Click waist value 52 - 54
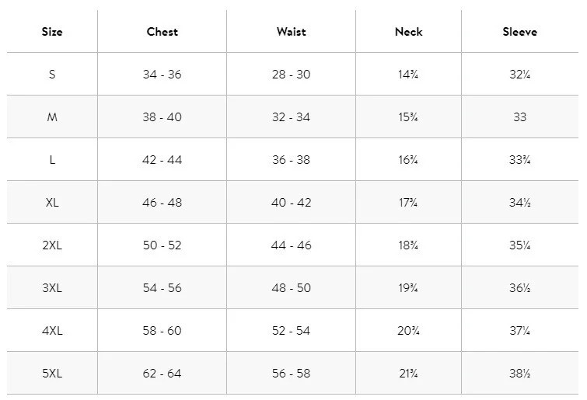Image resolution: width=587 pixels, height=400 pixels. coord(292,331)
